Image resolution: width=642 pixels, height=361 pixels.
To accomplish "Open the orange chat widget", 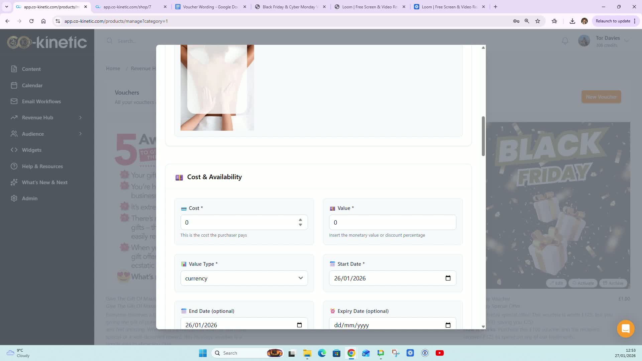I will [625, 329].
